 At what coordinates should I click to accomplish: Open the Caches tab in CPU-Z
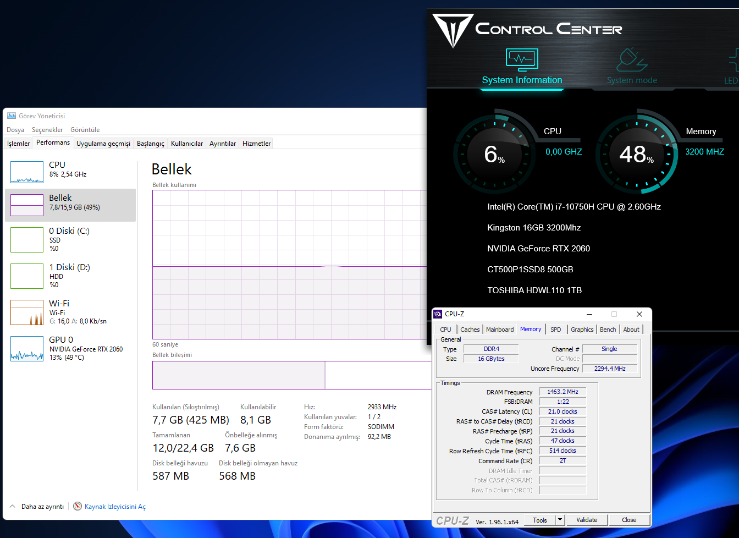tap(470, 330)
